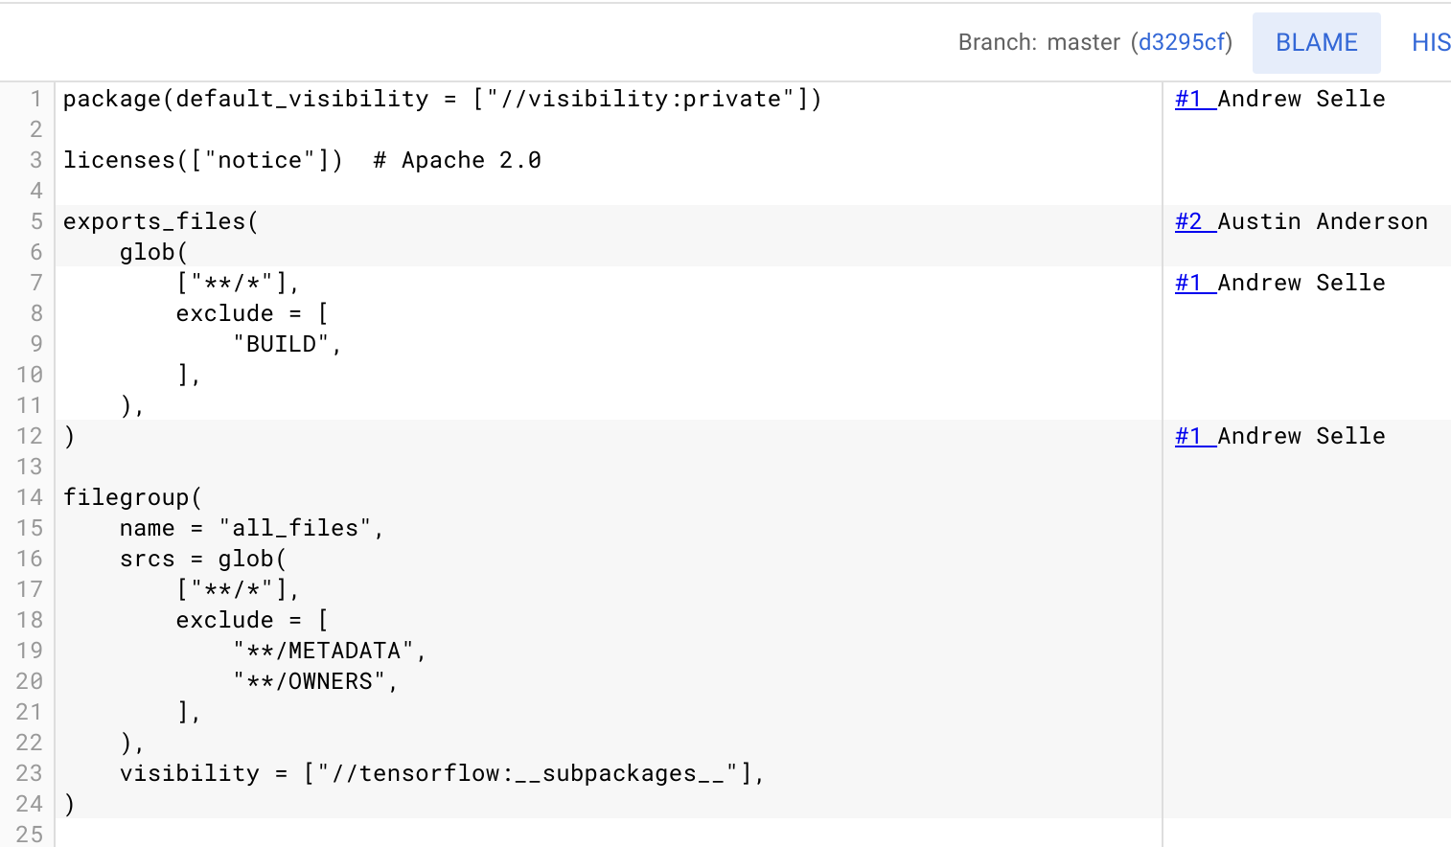Switch to the BLAME tab
Screen dimensions: 1451x847
1316,43
